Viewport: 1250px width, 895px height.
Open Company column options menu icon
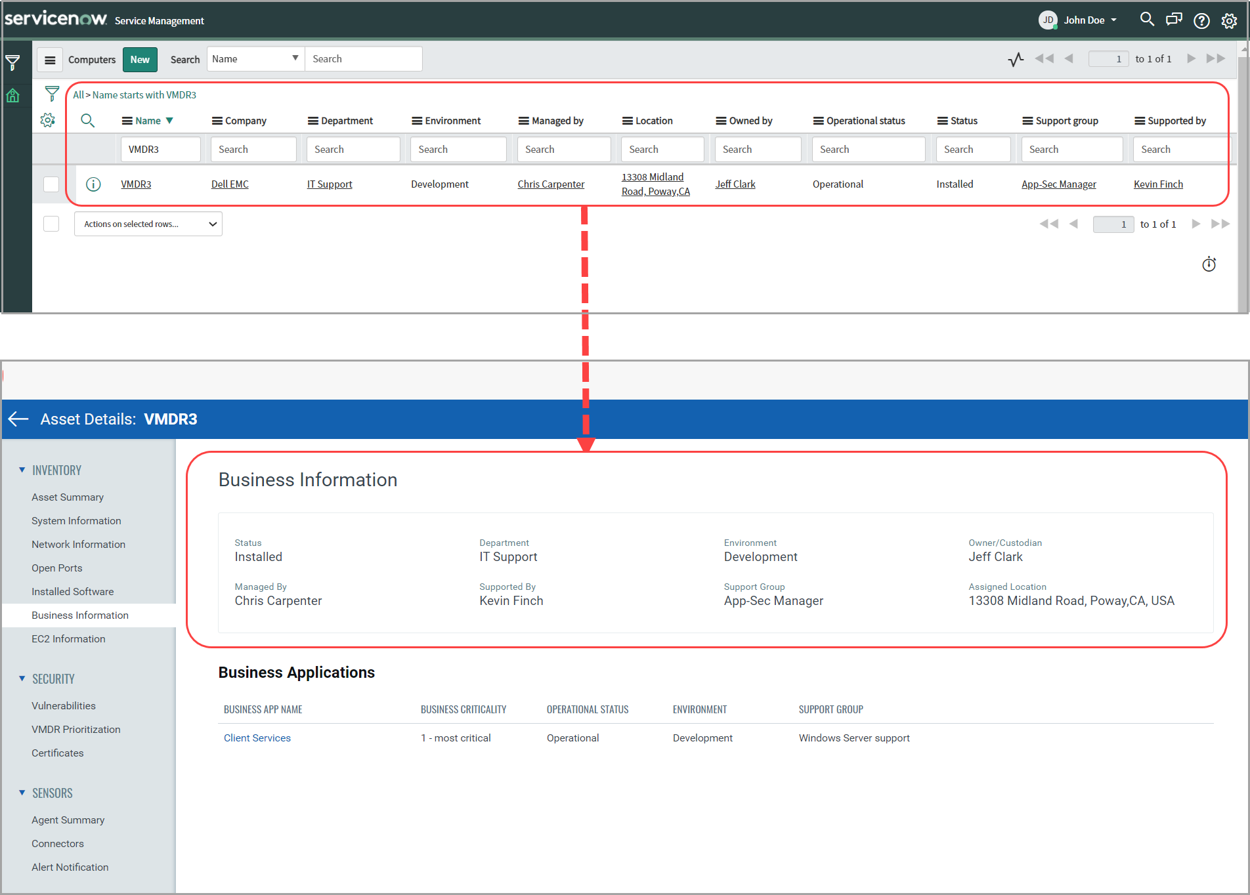pyautogui.click(x=217, y=121)
